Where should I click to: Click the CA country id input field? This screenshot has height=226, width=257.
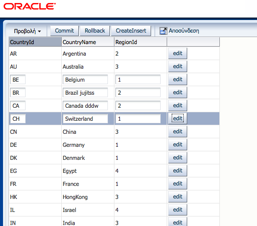click(18, 106)
